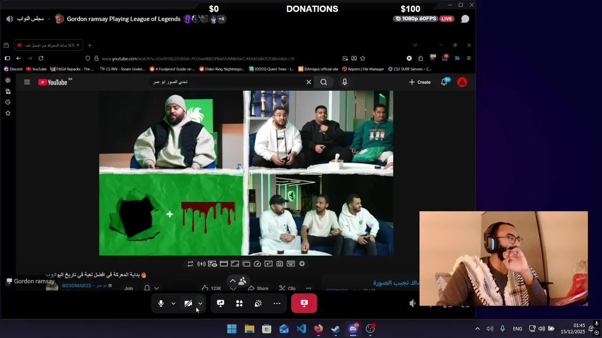Adjust Discord stream volume speaker icon

pos(412,303)
